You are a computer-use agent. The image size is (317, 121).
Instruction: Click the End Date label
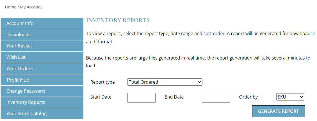click(x=174, y=97)
